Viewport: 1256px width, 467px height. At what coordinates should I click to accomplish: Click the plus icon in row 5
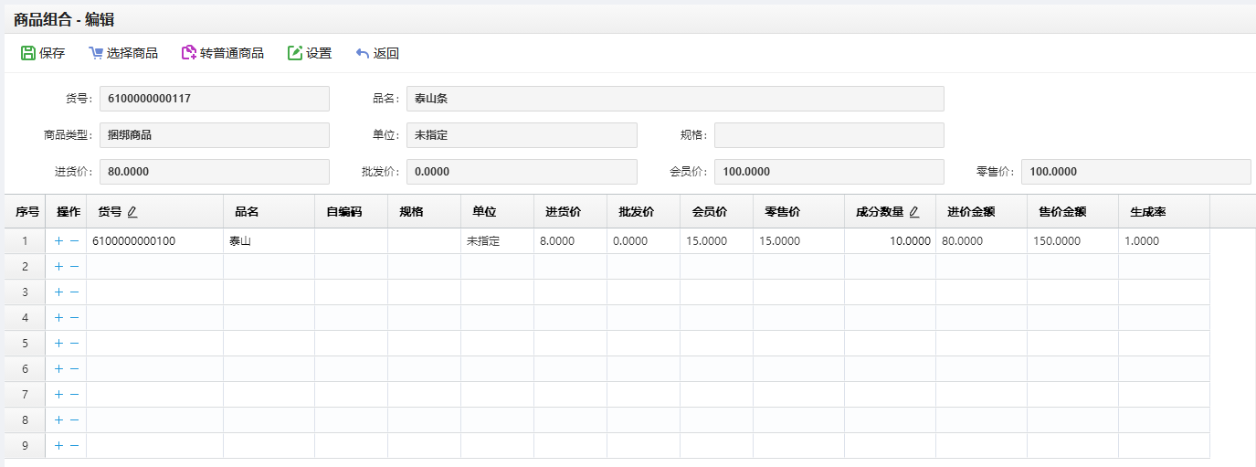[58, 344]
